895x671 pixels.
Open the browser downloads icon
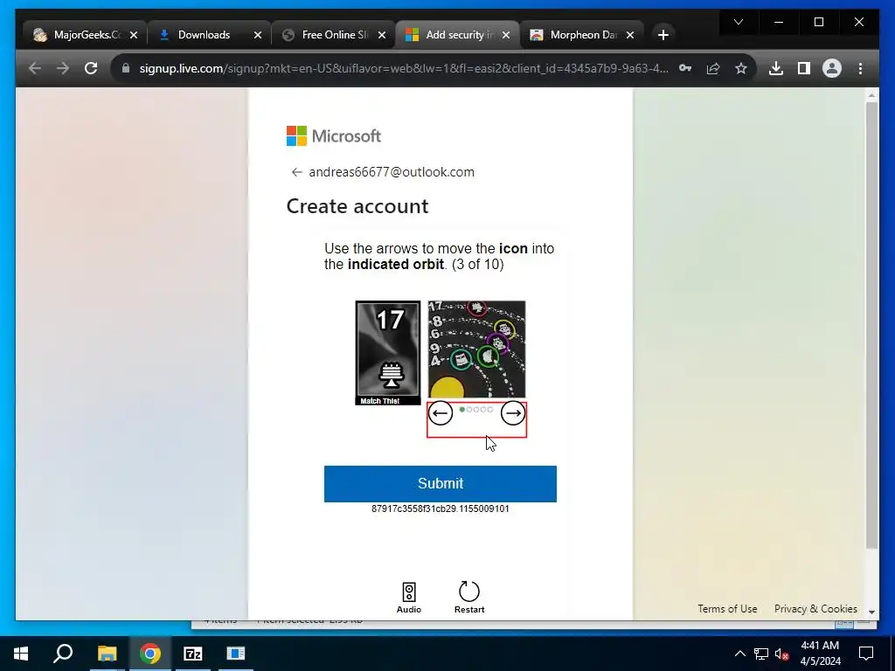776,68
